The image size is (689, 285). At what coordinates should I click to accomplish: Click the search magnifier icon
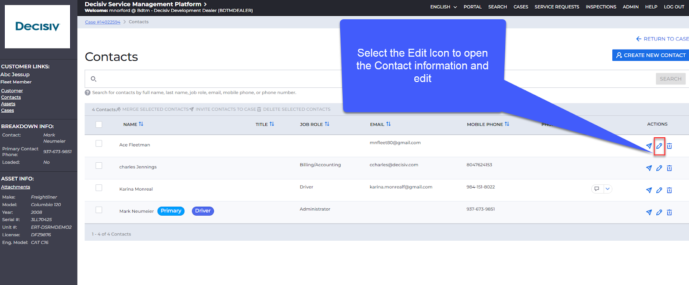pyautogui.click(x=93, y=79)
